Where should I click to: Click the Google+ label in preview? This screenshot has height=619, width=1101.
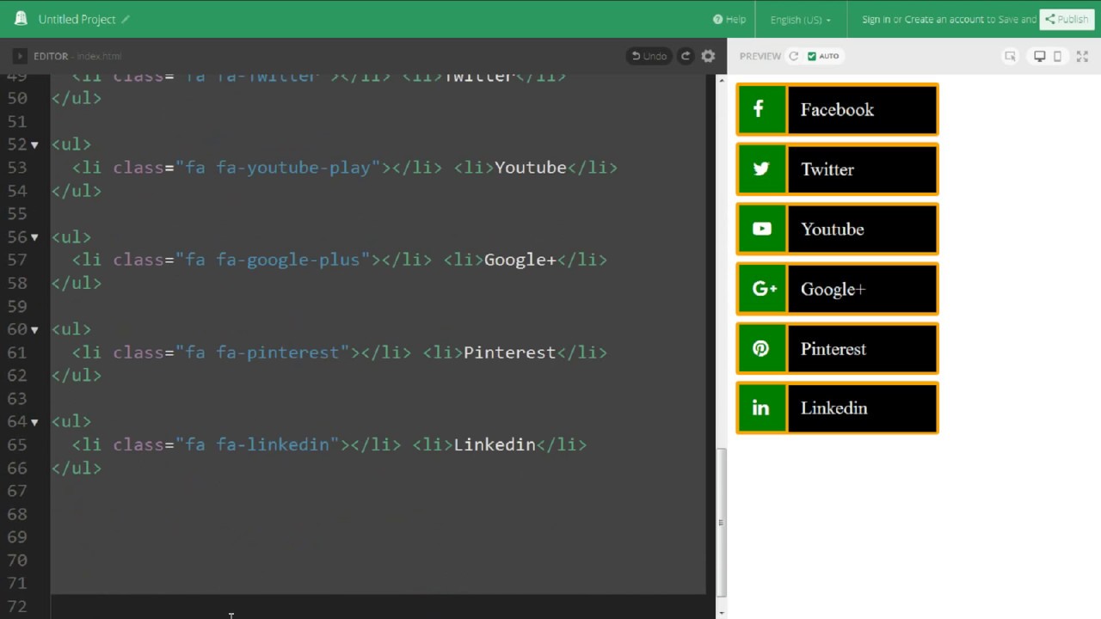[833, 289]
